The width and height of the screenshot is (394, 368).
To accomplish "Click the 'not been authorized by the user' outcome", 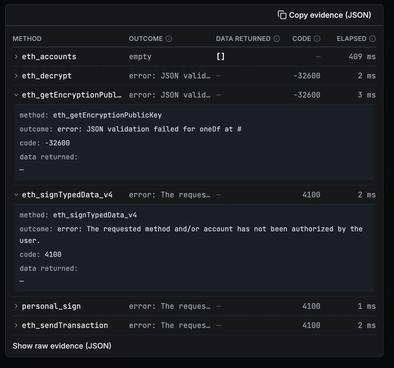I will tap(191, 234).
